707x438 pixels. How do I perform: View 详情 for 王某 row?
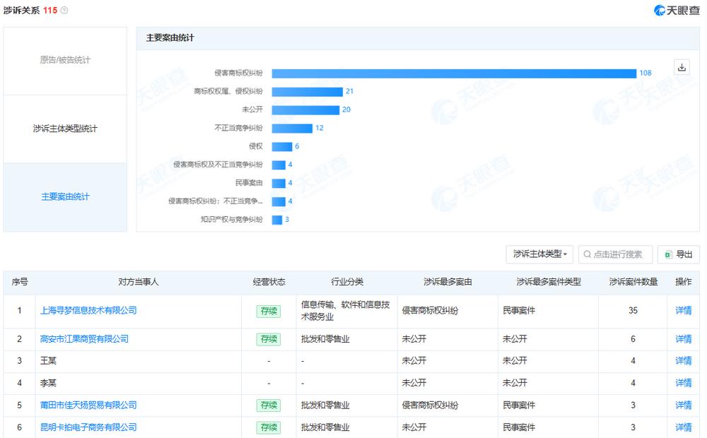(x=683, y=361)
